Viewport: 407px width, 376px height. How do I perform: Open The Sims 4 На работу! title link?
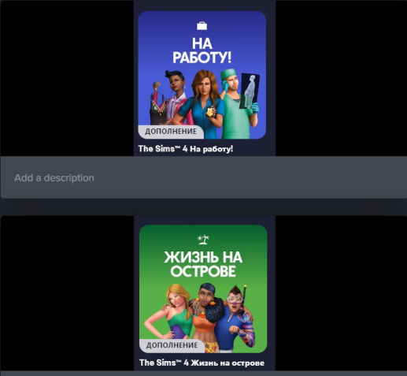point(186,149)
